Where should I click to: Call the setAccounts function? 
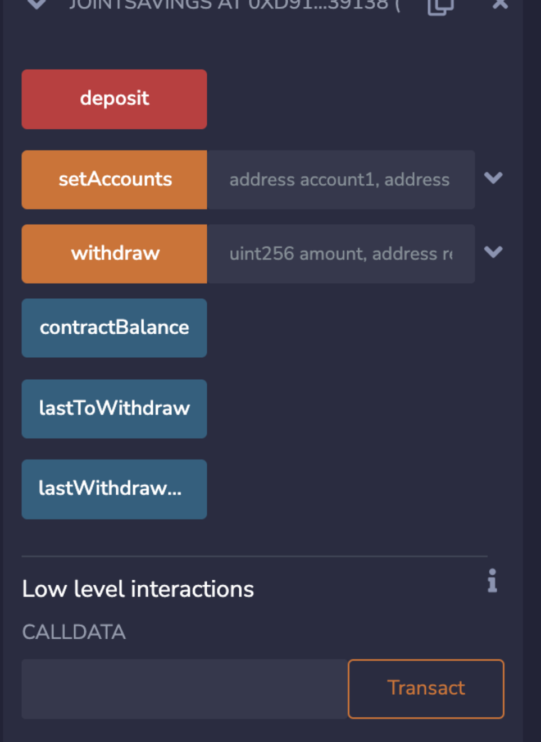pos(114,179)
